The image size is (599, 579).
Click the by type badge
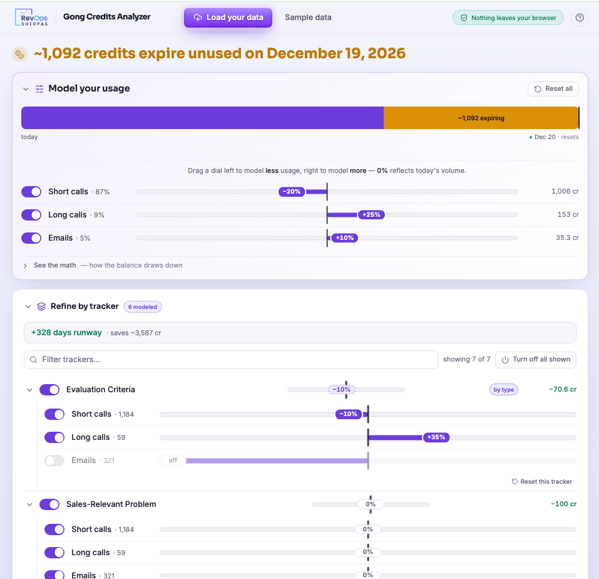(503, 389)
